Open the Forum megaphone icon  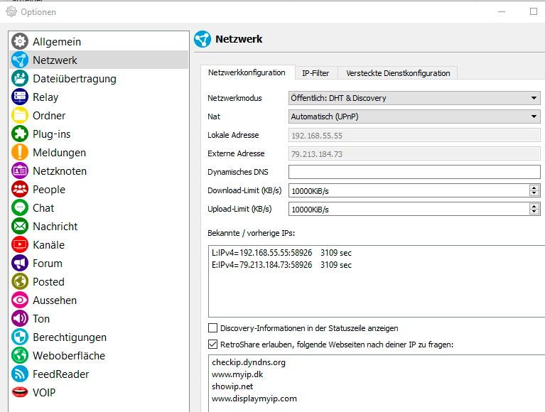pos(20,263)
